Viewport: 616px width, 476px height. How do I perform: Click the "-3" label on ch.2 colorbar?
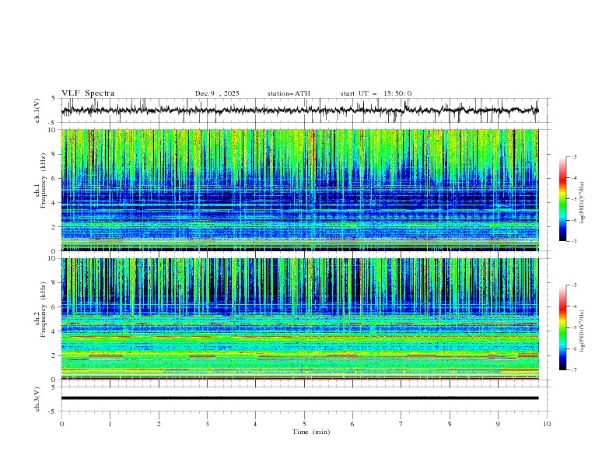(x=574, y=285)
